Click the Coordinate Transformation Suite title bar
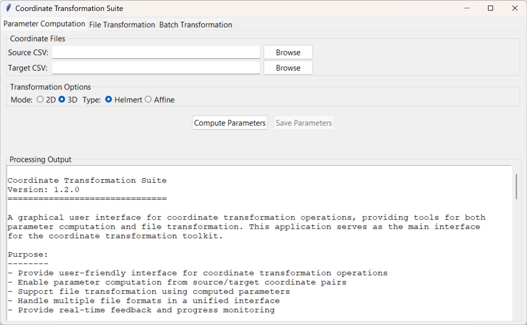 click(240, 8)
